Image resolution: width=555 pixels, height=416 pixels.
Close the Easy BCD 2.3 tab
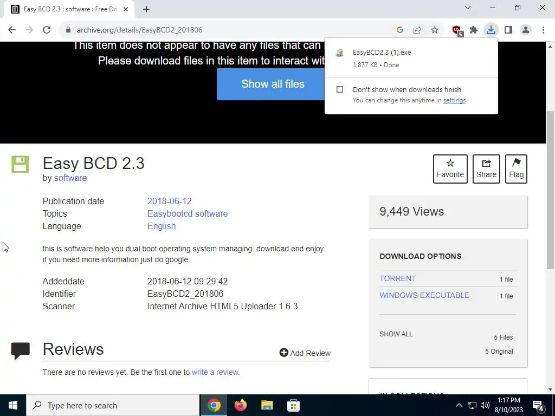pos(126,9)
